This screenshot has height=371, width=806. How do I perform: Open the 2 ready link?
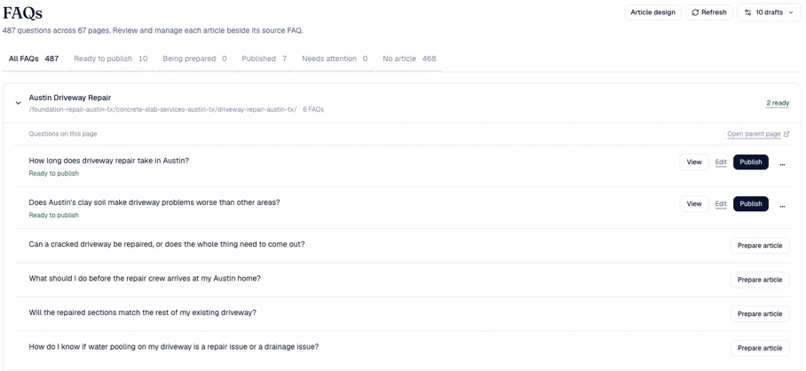point(778,103)
